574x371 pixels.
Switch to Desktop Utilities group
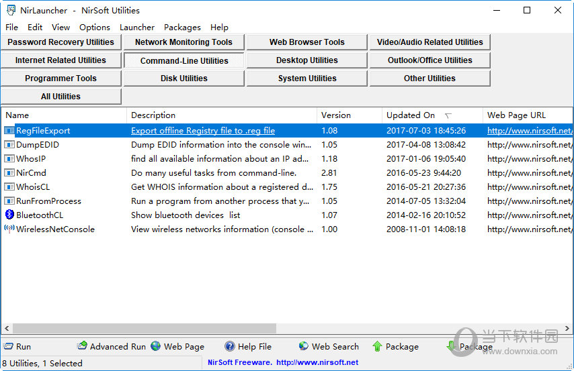pos(306,60)
